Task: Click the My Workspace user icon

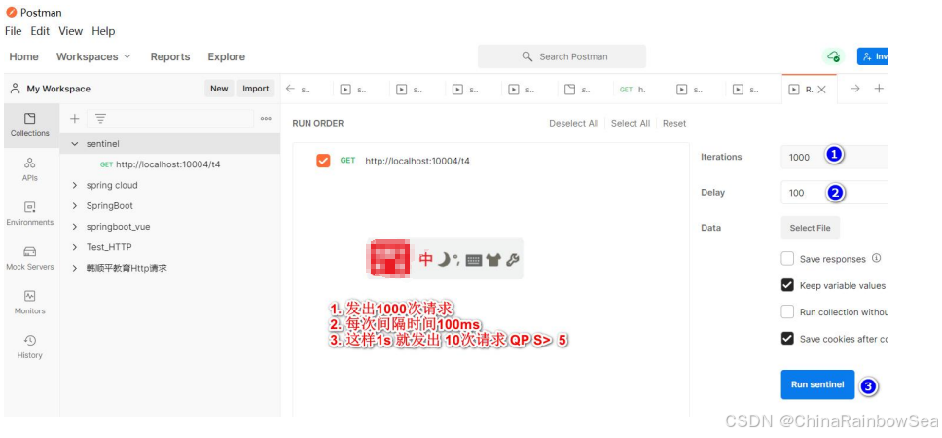Action: [x=16, y=89]
